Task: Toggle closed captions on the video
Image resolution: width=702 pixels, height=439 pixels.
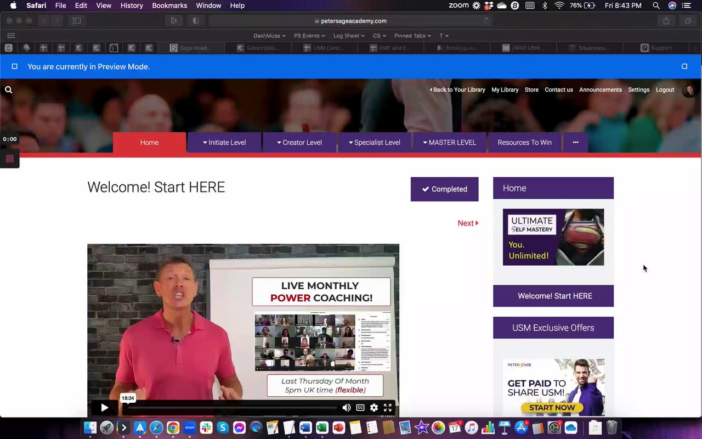Action: click(360, 408)
